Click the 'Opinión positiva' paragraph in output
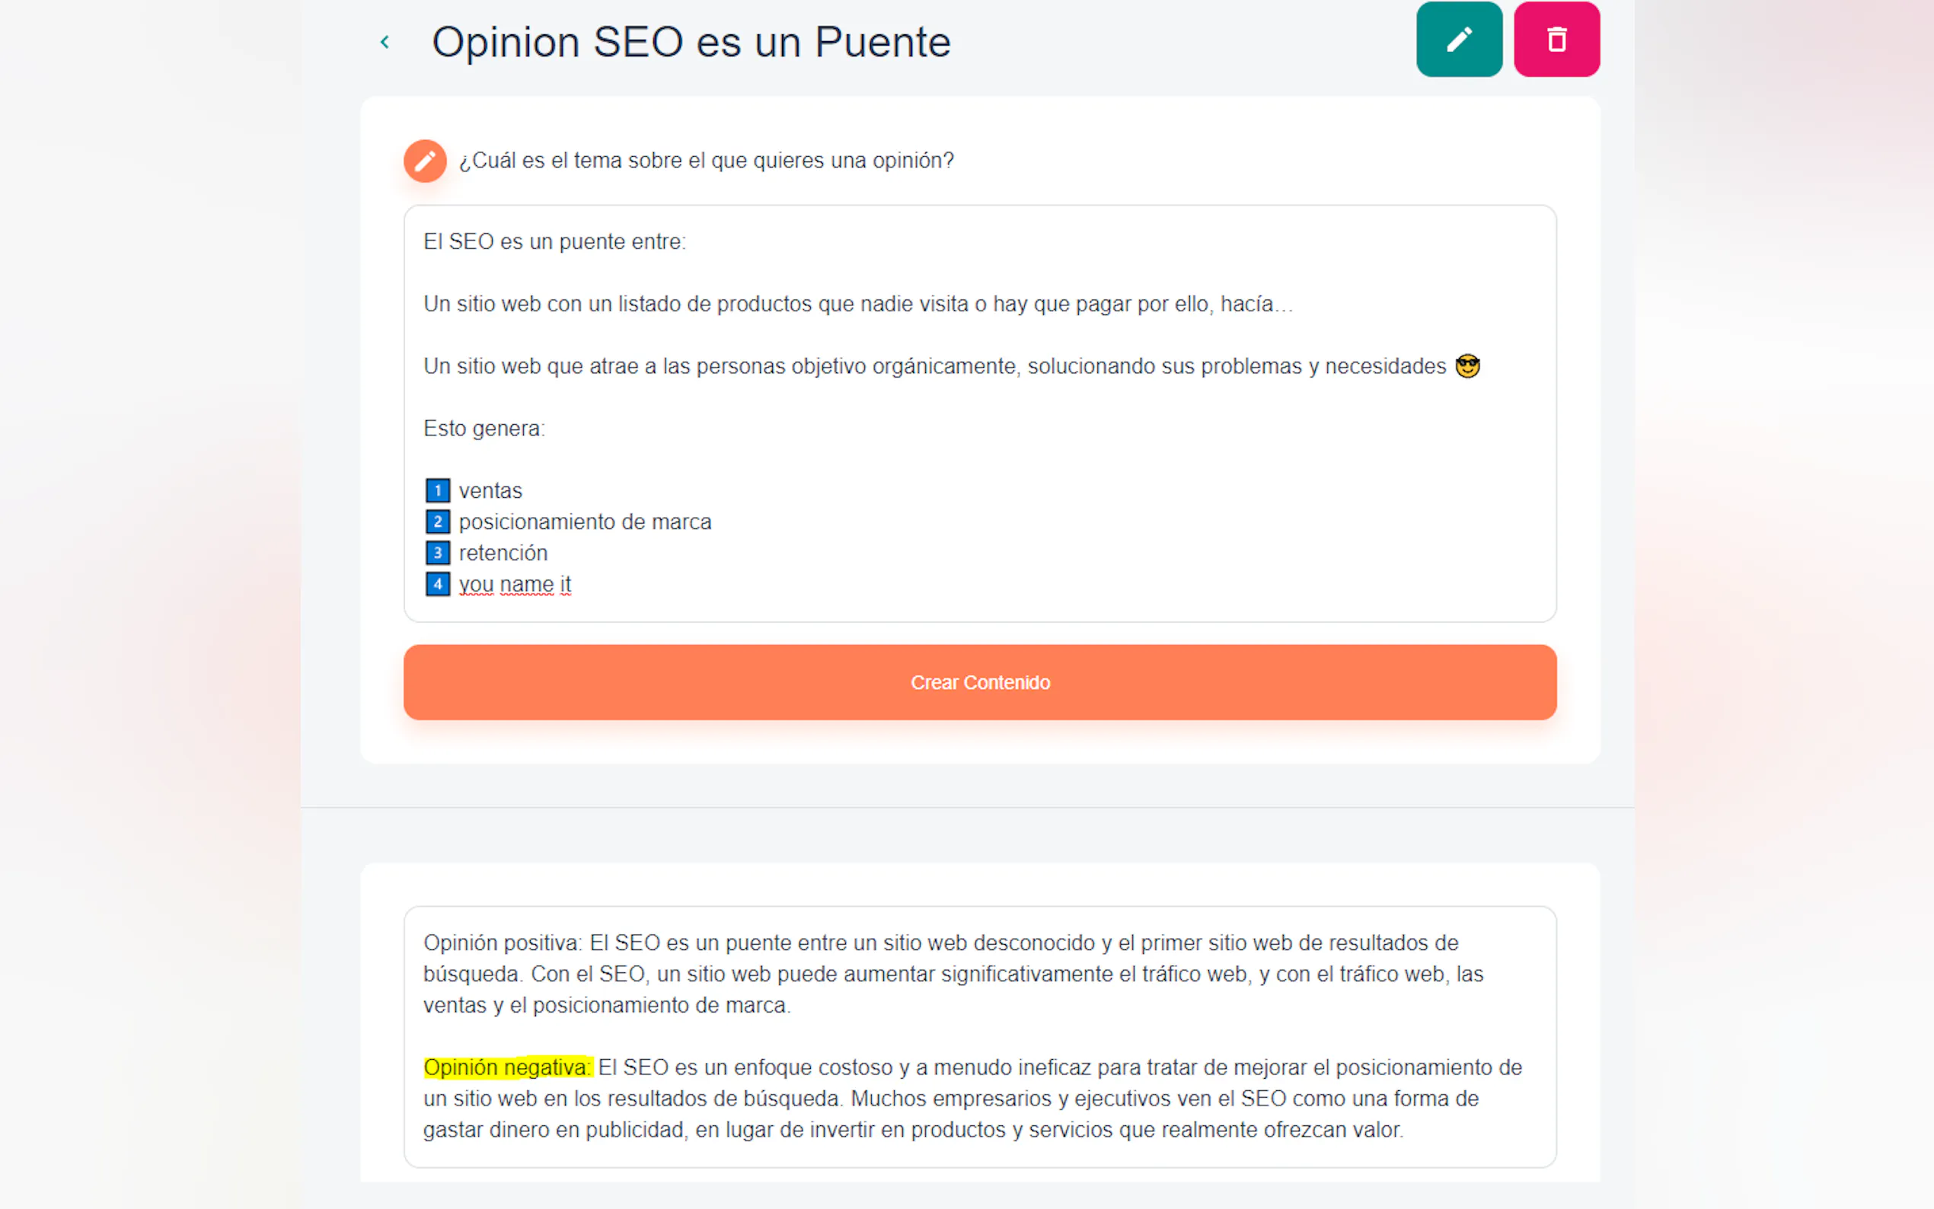This screenshot has height=1209, width=1934. pyautogui.click(x=952, y=974)
